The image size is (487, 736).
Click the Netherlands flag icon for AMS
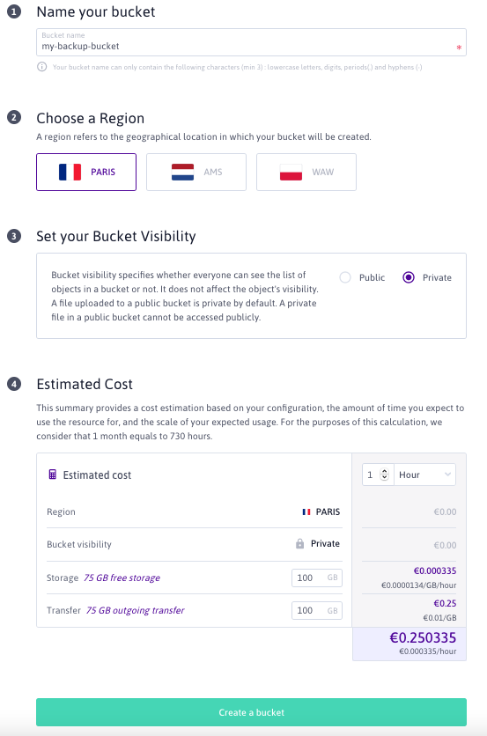click(182, 173)
